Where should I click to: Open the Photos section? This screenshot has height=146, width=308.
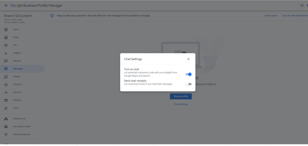point(17,76)
